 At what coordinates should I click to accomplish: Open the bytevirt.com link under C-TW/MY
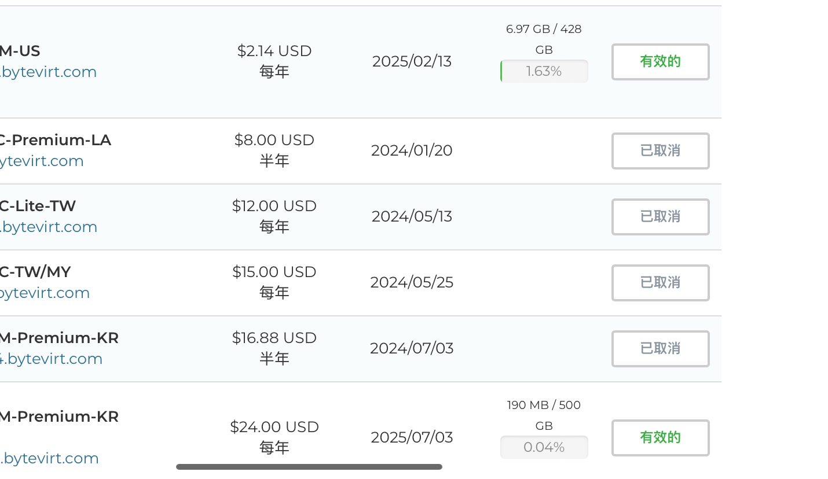pos(45,293)
